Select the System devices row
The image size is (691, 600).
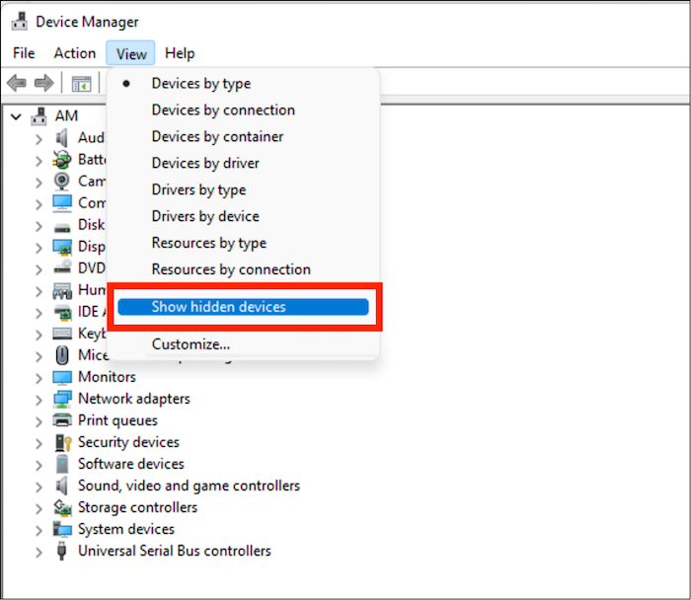[126, 529]
